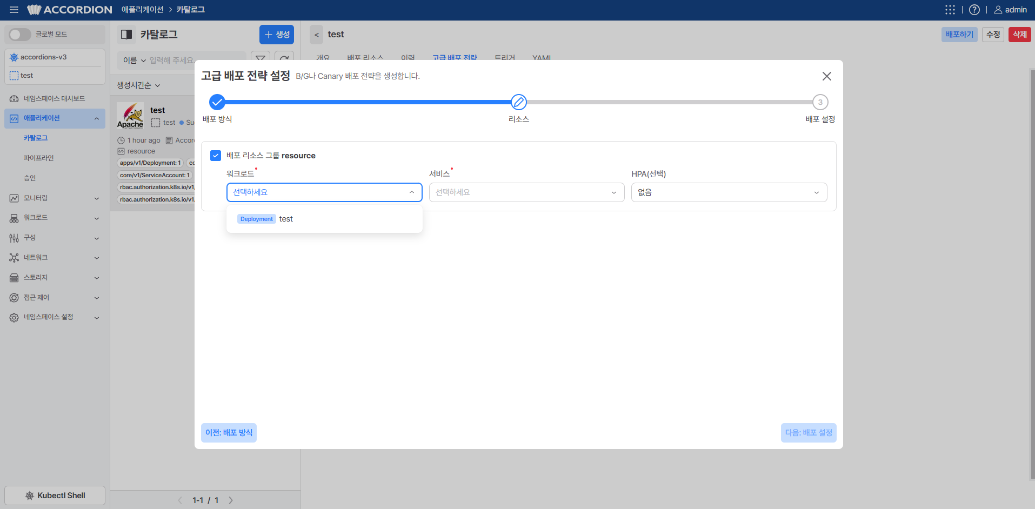The width and height of the screenshot is (1035, 509).
Task: Open Kubectl Shell
Action: click(x=55, y=495)
